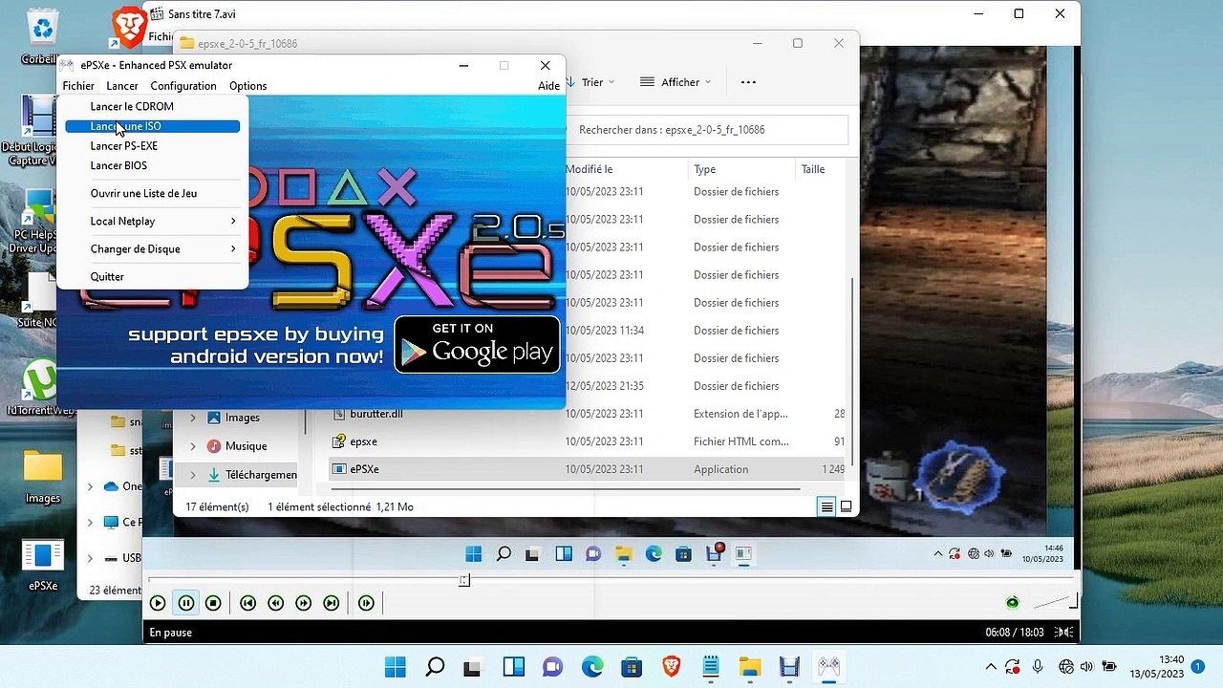Click the frame step button in the player
The height and width of the screenshot is (688, 1223).
[366, 603]
